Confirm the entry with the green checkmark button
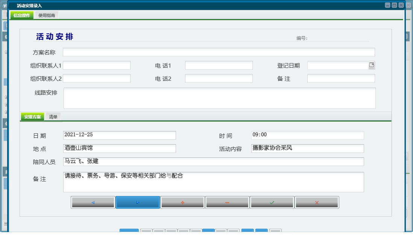The image size is (413, 246). (x=272, y=202)
